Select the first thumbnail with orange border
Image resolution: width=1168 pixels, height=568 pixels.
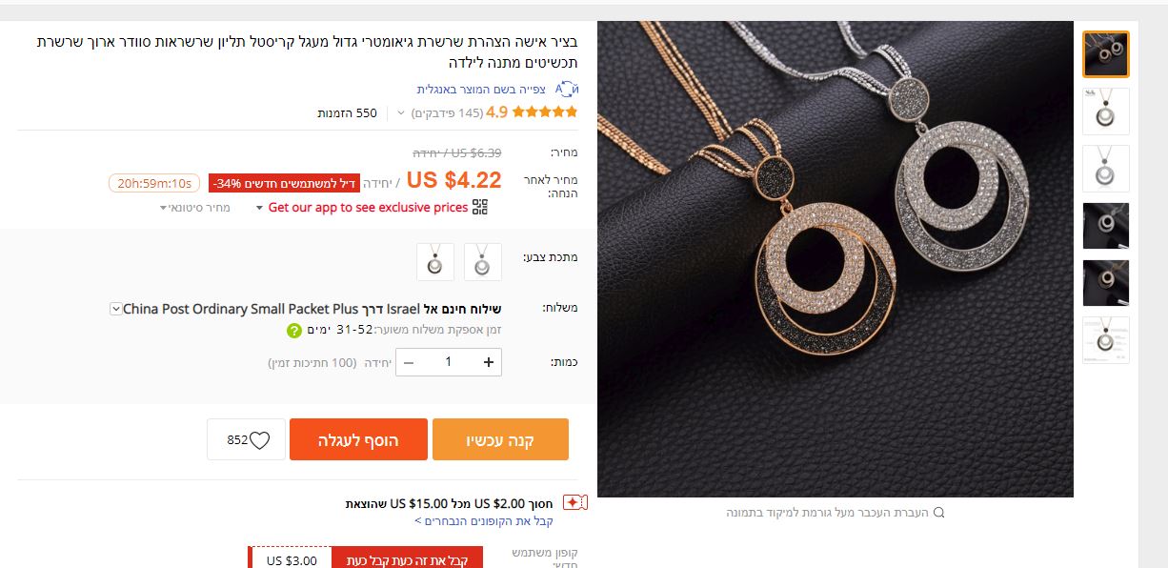1106,54
